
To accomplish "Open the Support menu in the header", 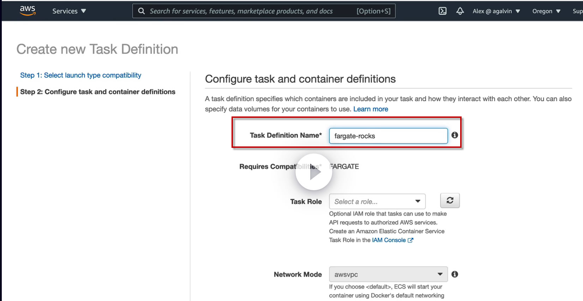I will point(577,11).
